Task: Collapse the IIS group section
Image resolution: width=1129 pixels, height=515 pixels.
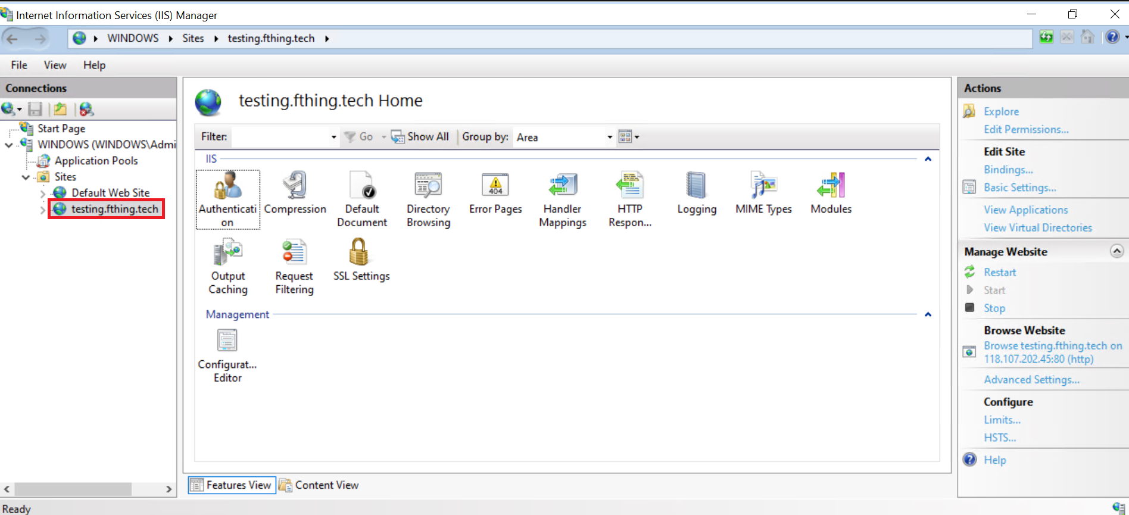Action: (928, 159)
